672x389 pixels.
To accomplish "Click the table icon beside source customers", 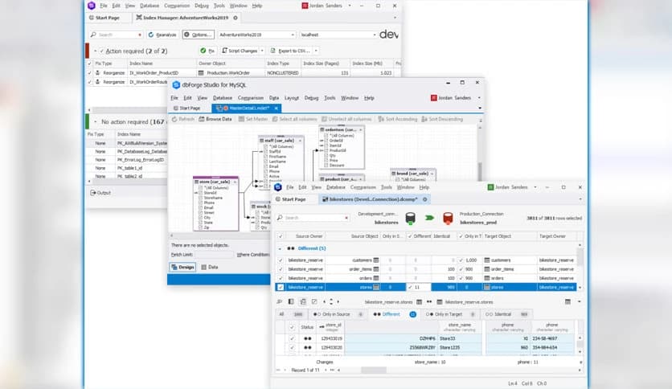I will click(376, 260).
